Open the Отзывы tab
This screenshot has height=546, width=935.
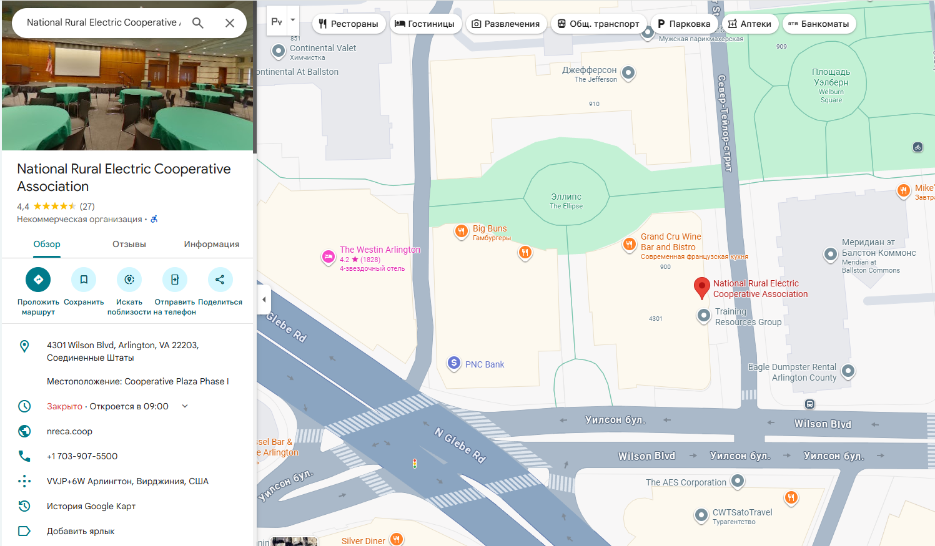point(129,245)
